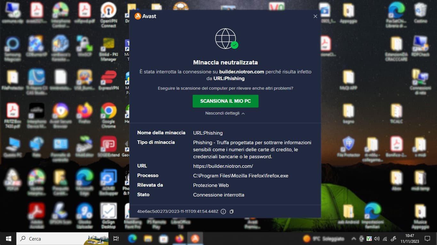The image size is (437, 245).
Task: Open the volume control in system tray
Action: 377,239
